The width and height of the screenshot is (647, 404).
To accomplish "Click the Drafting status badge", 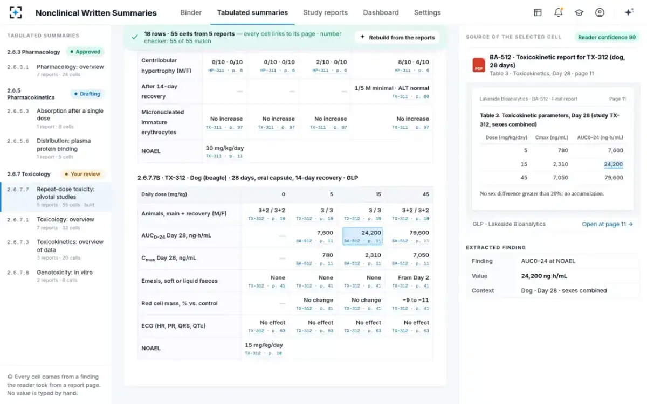I will [86, 94].
